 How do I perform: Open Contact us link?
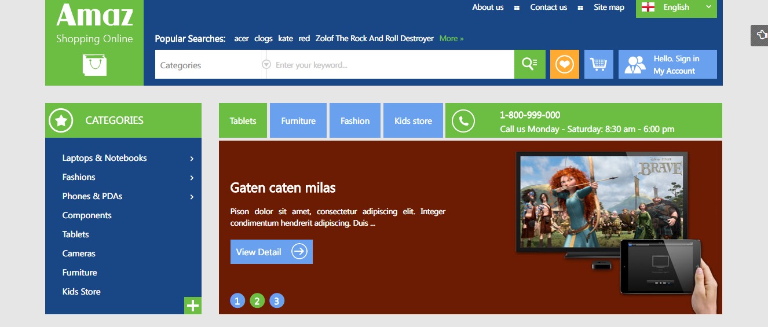click(548, 7)
